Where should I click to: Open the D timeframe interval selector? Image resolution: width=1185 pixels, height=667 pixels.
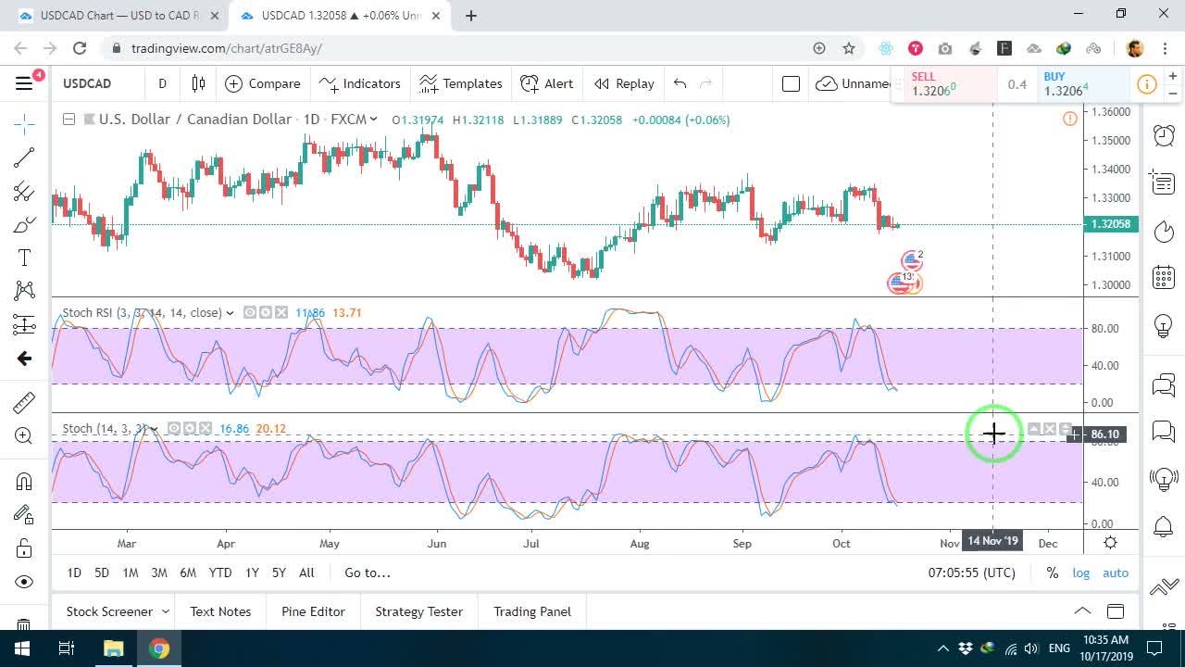point(162,83)
